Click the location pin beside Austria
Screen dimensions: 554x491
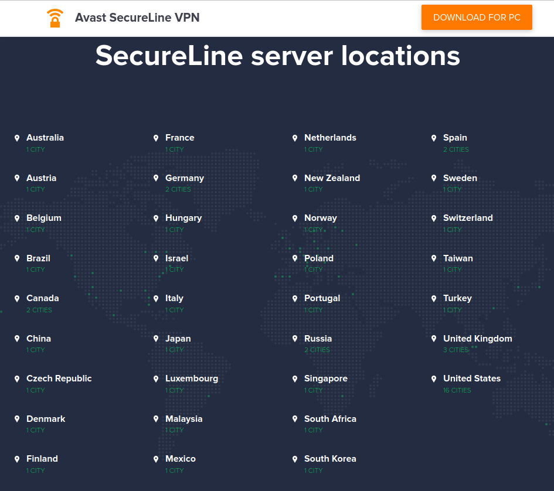[x=17, y=178]
